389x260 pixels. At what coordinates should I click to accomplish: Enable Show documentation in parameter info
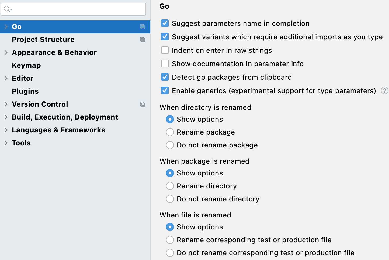[x=165, y=64]
